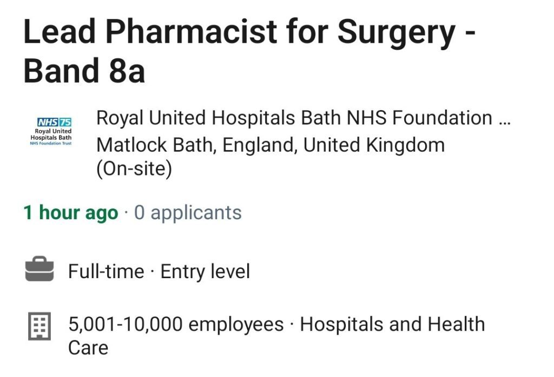Open the Royal United Hospitals Bath logo
554x377 pixels.
click(51, 132)
